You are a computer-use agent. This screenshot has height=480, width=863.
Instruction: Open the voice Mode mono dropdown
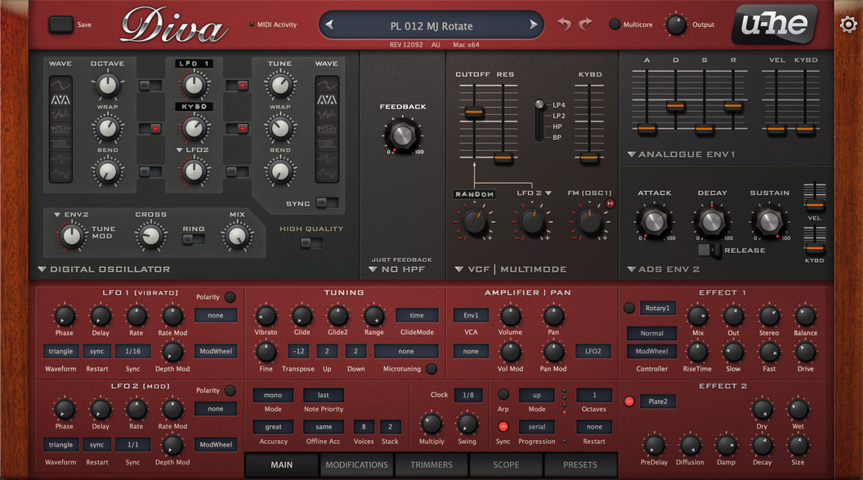(x=273, y=395)
